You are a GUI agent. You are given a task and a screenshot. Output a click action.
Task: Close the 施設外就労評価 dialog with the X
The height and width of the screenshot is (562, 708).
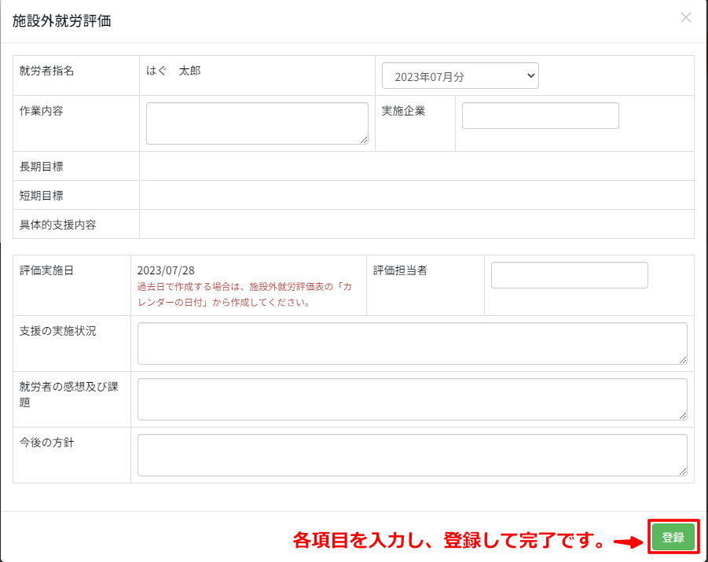pyautogui.click(x=686, y=17)
